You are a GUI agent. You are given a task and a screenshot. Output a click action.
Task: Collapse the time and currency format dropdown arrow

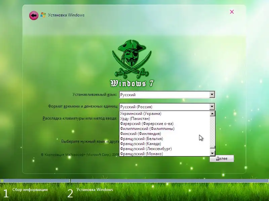tap(212, 107)
